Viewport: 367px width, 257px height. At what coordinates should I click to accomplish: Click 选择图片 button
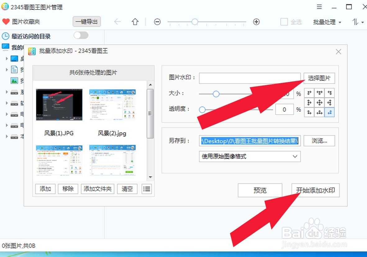click(319, 78)
